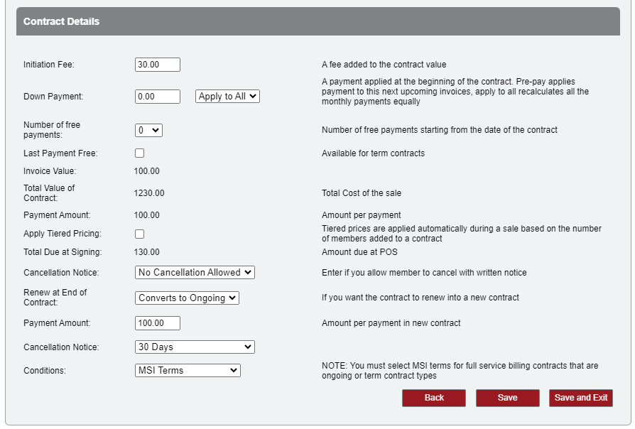Open the Apply to All dropdown
This screenshot has height=429, width=635.
pyautogui.click(x=227, y=97)
